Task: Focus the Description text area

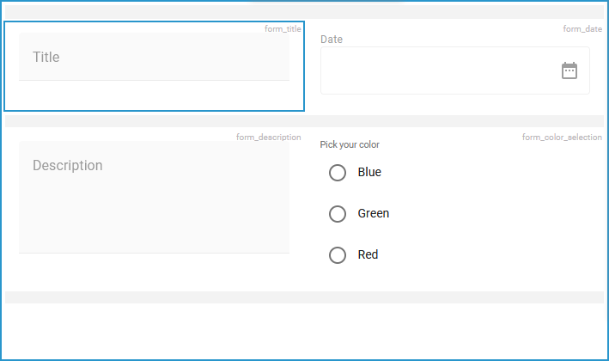Action: point(154,197)
